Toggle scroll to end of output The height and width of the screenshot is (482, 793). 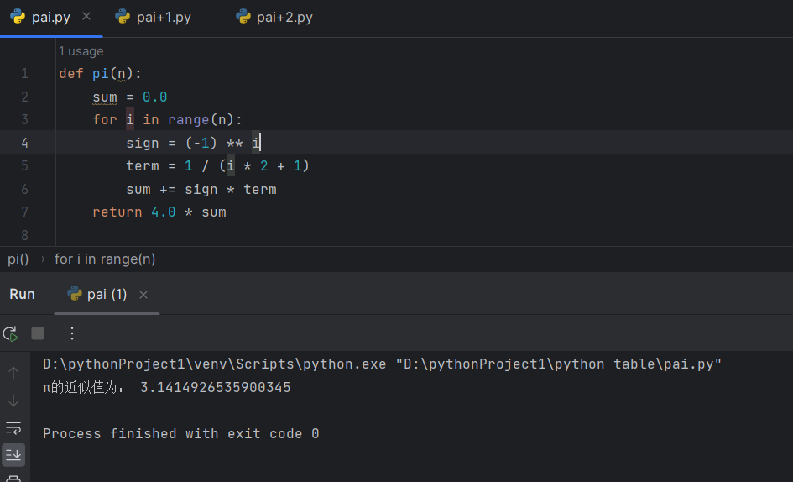[x=13, y=455]
